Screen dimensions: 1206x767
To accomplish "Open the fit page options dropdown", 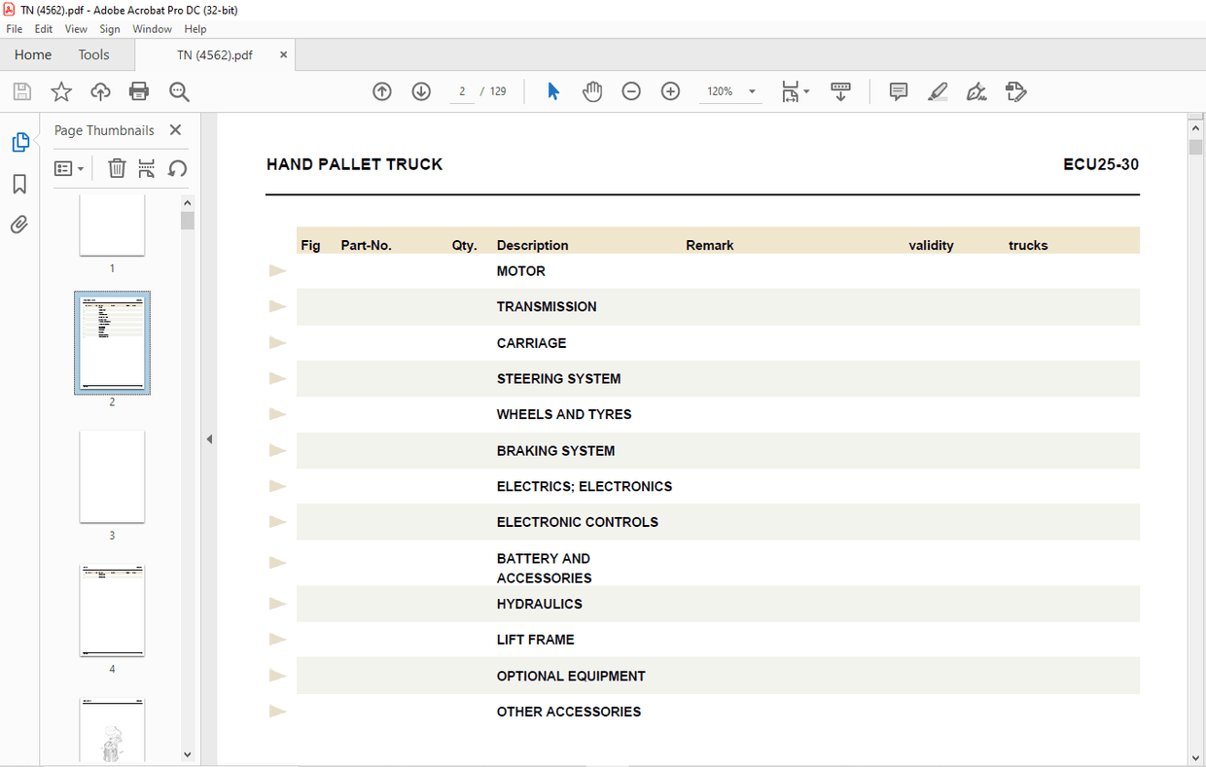I will [796, 91].
